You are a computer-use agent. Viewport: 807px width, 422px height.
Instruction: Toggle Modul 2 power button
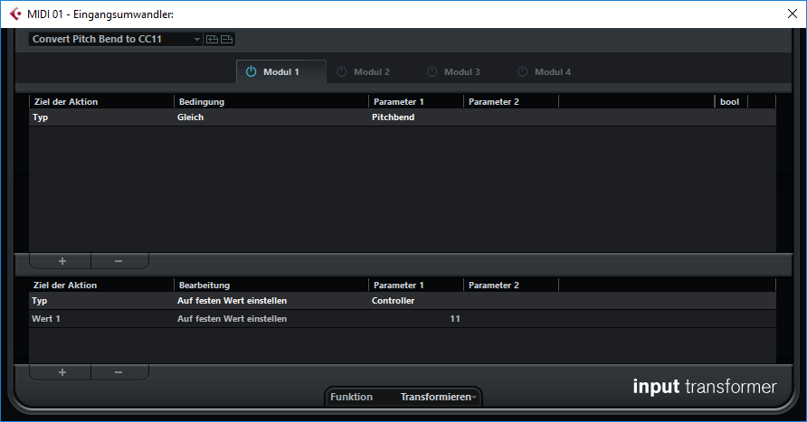[342, 71]
